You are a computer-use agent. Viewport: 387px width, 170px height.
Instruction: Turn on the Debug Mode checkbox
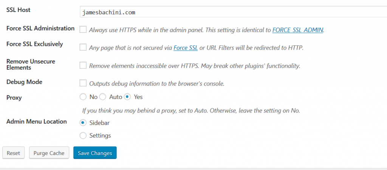tap(83, 83)
